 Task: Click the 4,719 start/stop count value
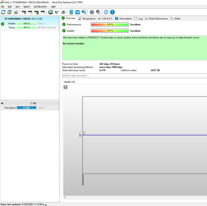click(102, 70)
